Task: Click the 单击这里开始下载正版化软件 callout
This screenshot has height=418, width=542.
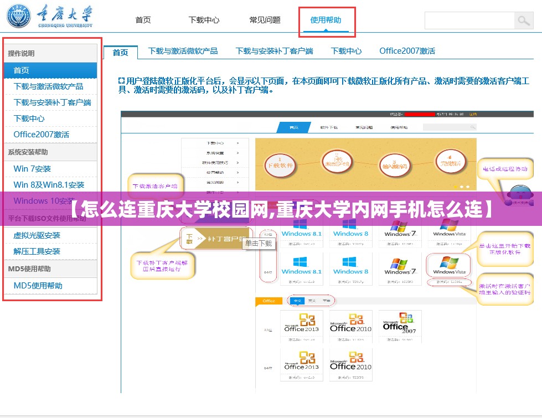Action: click(x=505, y=249)
